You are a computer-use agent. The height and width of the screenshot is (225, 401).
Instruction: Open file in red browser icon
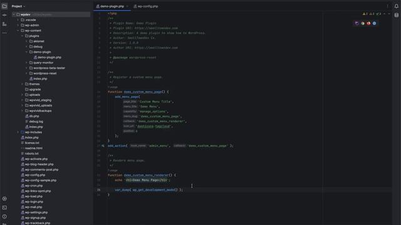point(368,23)
